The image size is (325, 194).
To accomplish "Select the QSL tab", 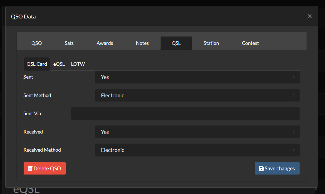I will pyautogui.click(x=176, y=43).
